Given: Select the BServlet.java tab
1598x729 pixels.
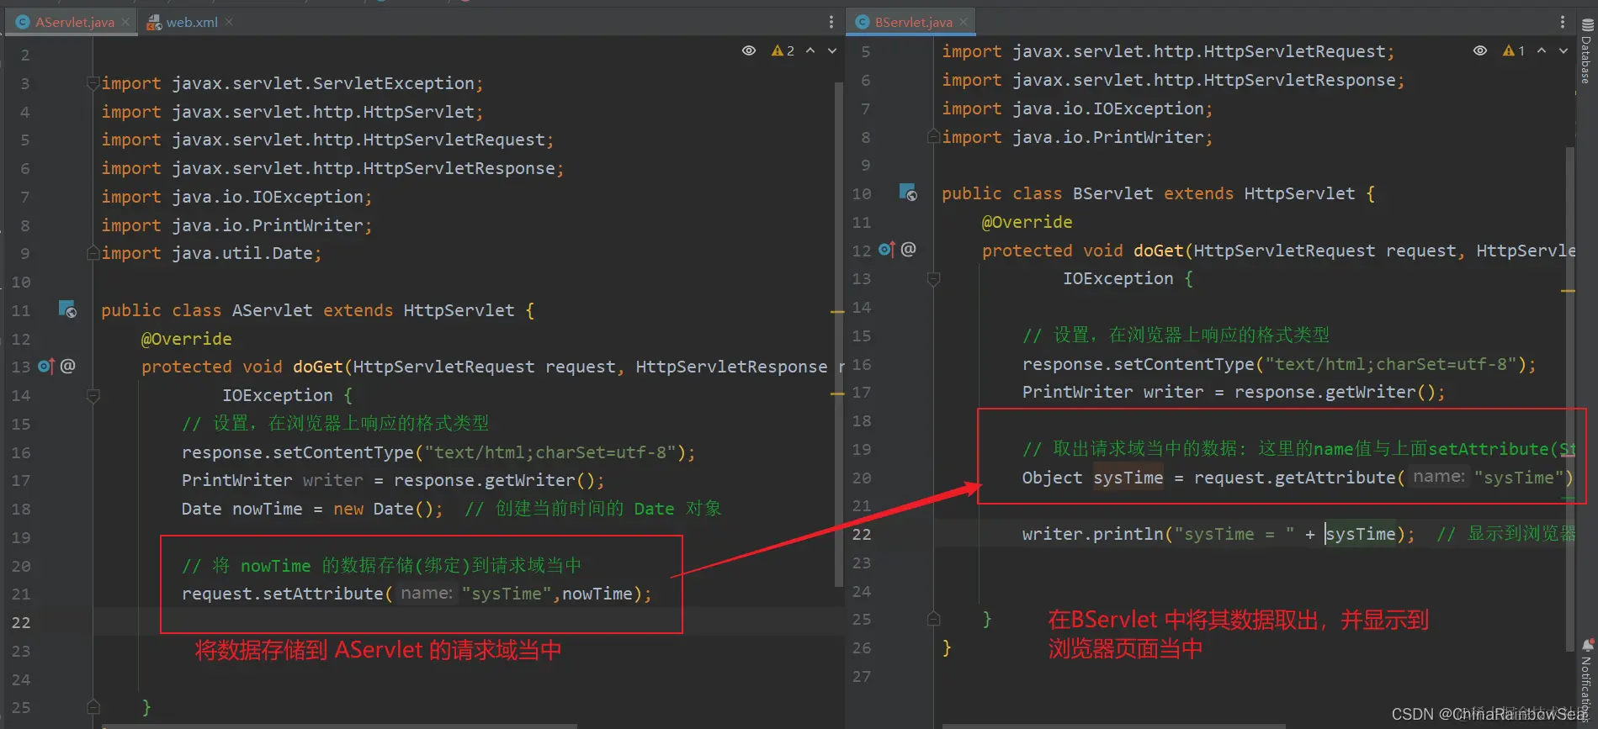Looking at the screenshot, I should 913,22.
